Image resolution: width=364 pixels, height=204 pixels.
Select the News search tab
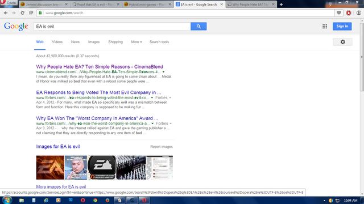75,42
